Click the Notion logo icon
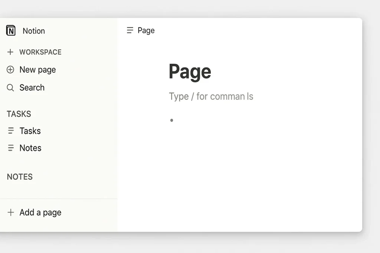The image size is (380, 253). [x=11, y=31]
